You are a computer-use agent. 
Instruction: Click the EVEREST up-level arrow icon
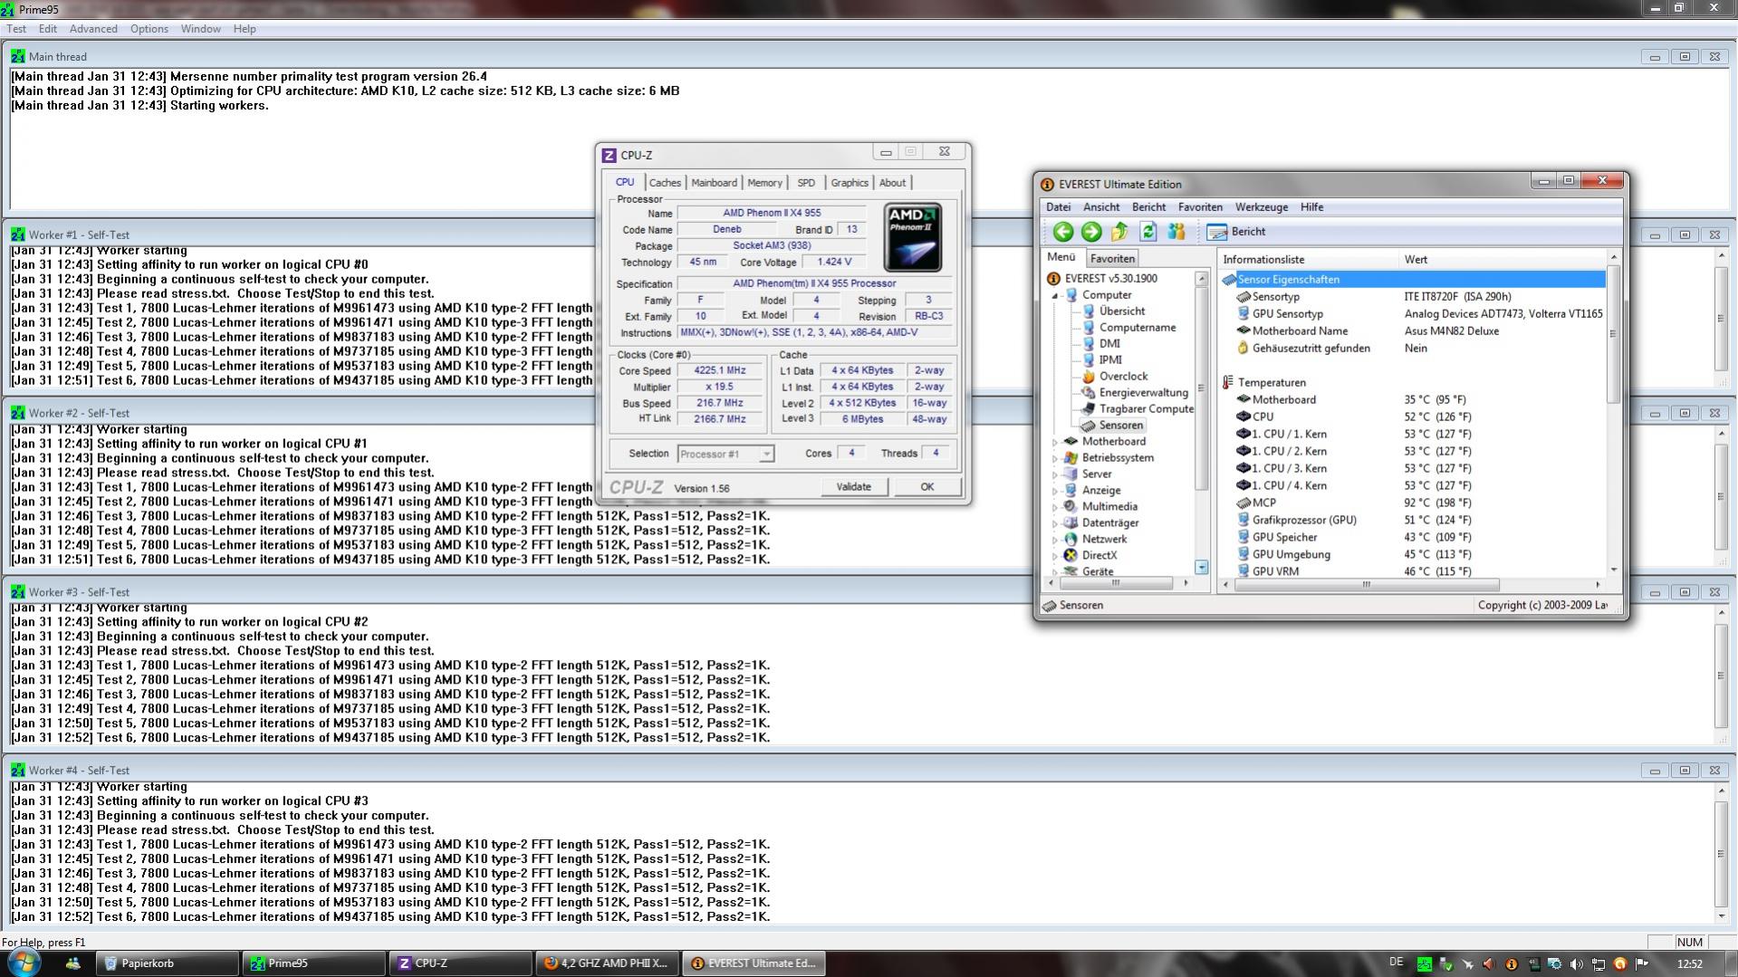tap(1119, 232)
